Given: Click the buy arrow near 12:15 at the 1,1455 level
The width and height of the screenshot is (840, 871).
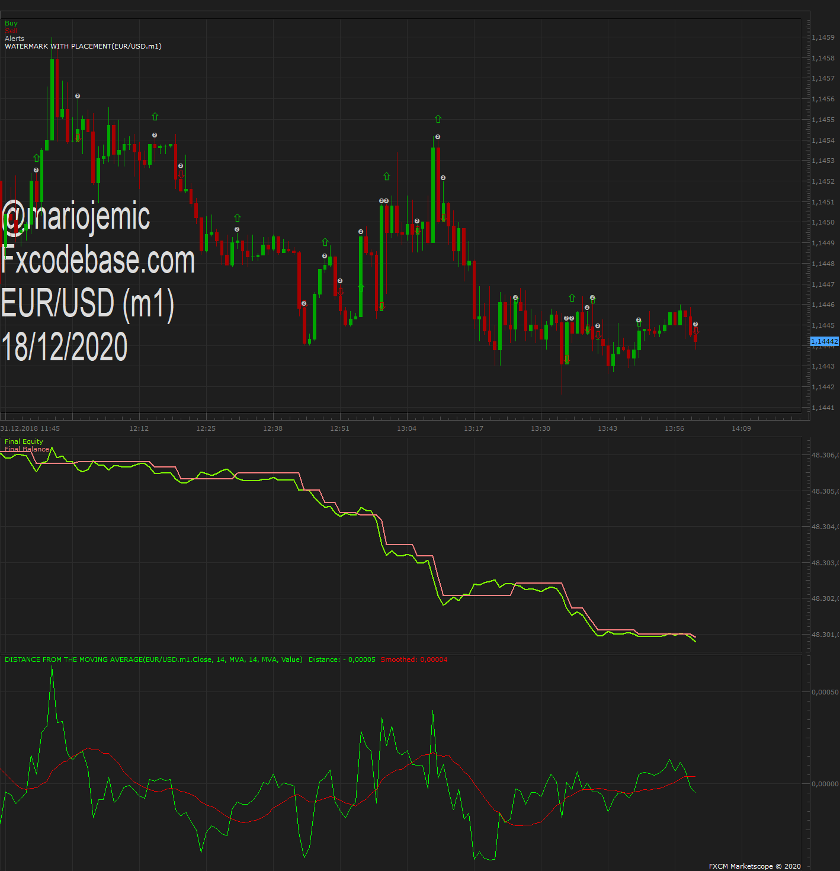Looking at the screenshot, I should 155,117.
